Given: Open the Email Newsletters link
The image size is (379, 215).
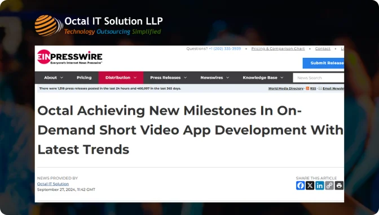Looking at the screenshot, I should [333, 88].
